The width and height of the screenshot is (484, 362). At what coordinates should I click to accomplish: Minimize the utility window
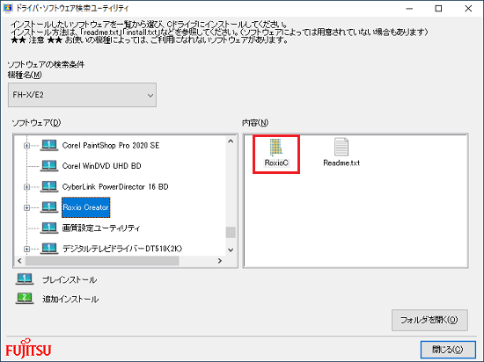[409, 9]
